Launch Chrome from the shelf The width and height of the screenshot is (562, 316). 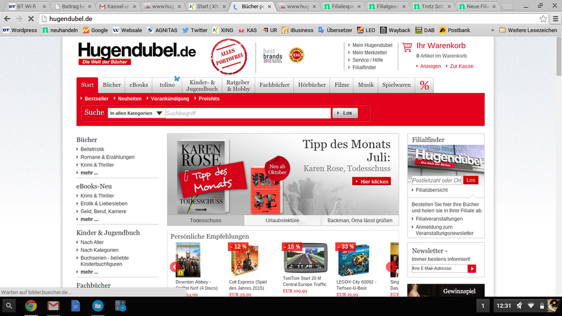click(31, 306)
